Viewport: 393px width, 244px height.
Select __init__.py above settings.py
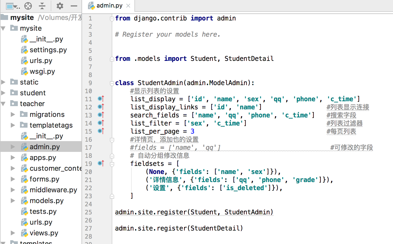coord(41,39)
